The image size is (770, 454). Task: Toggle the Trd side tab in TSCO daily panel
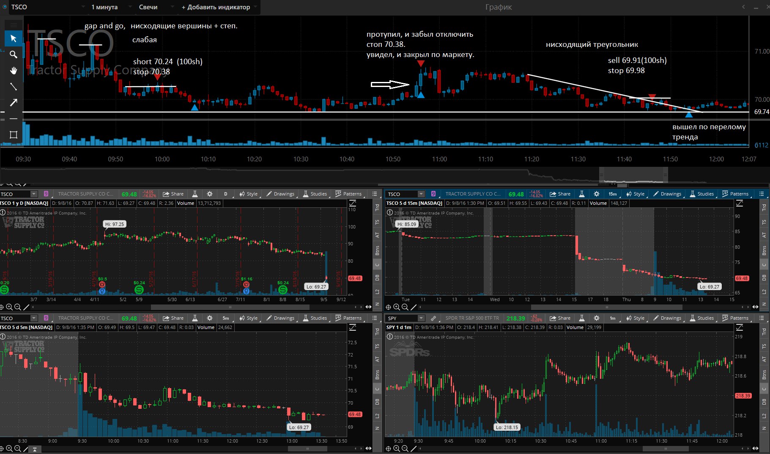tap(377, 207)
